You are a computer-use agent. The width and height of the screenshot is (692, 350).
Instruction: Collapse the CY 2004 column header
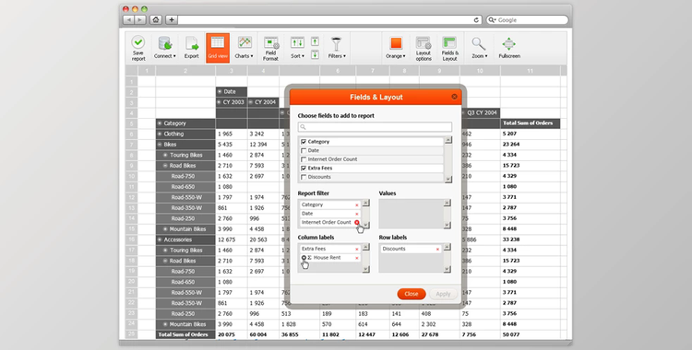251,102
